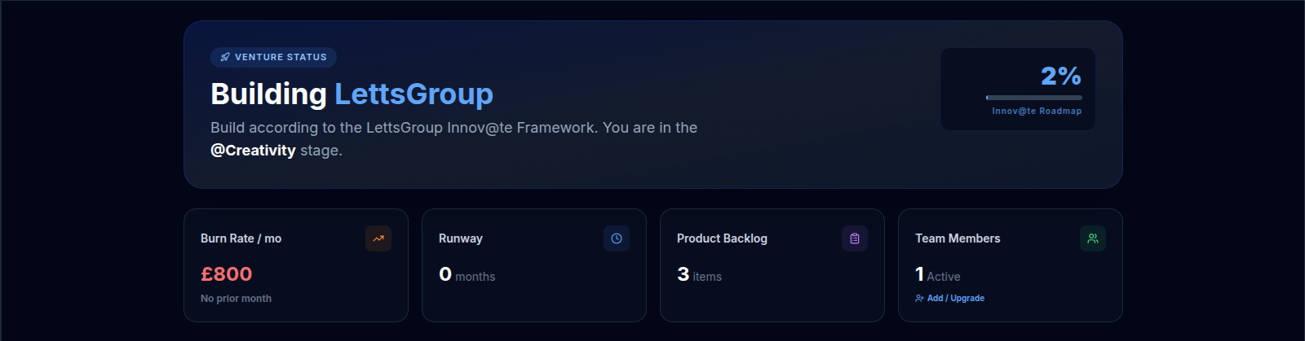Screen dimensions: 1305x341
Task: Click the Innov@te Roadmap progress bar
Action: pyautogui.click(x=1034, y=98)
